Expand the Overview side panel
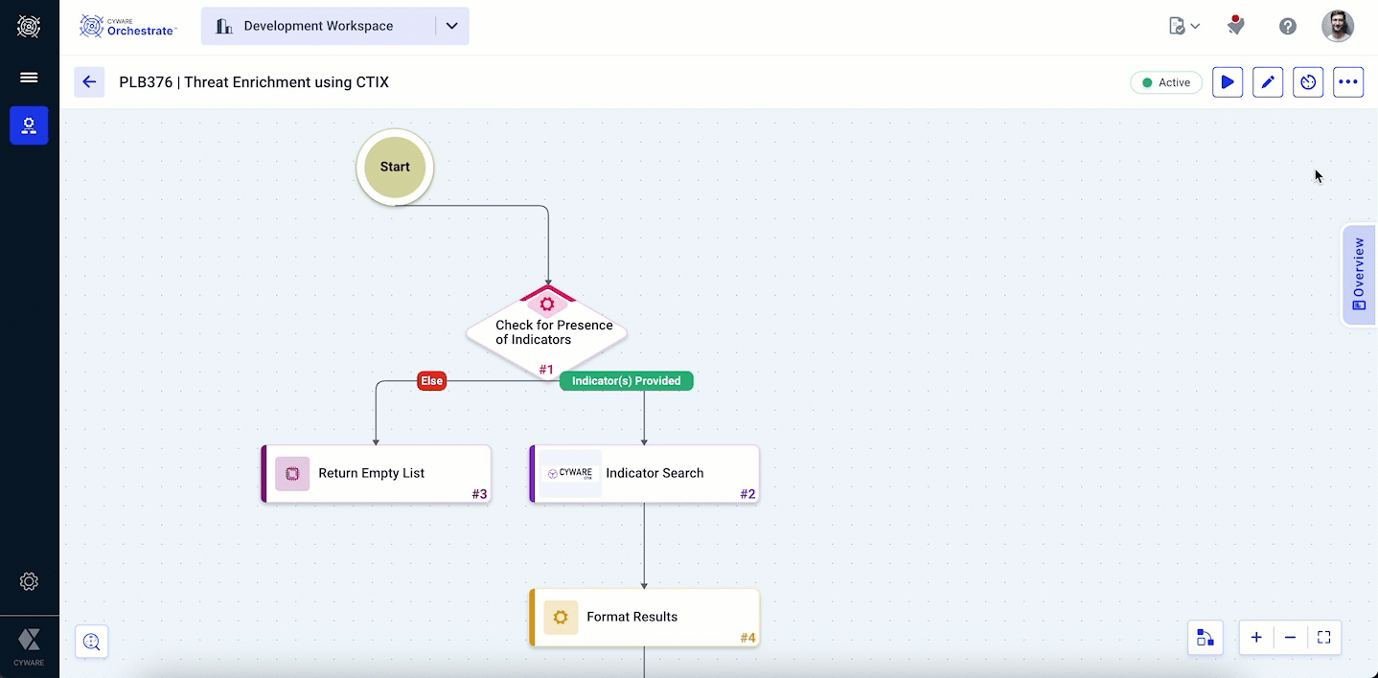1378x678 pixels. coord(1358,275)
